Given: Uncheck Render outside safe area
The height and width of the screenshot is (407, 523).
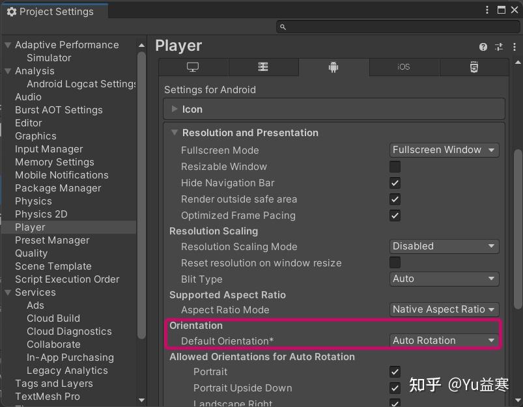Looking at the screenshot, I should point(395,199).
